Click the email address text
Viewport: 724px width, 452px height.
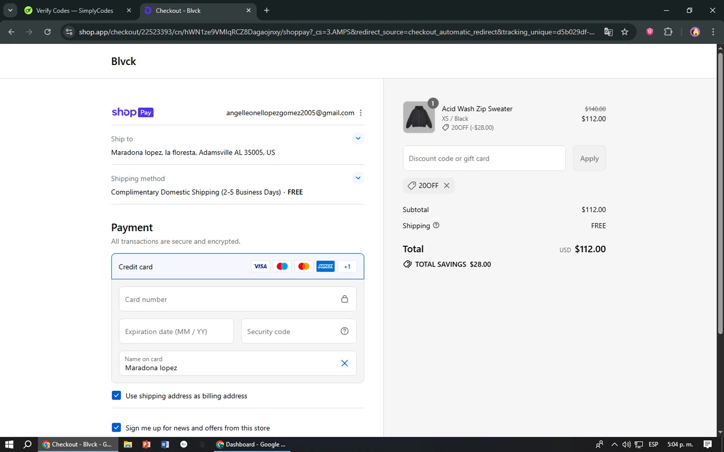(290, 113)
